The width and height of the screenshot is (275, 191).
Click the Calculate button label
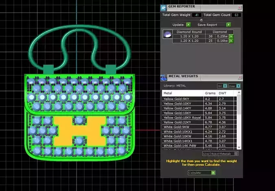(x=194, y=173)
